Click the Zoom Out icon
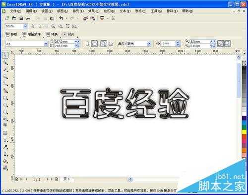Viewport: 248px width, 195px height. click(x=40, y=26)
